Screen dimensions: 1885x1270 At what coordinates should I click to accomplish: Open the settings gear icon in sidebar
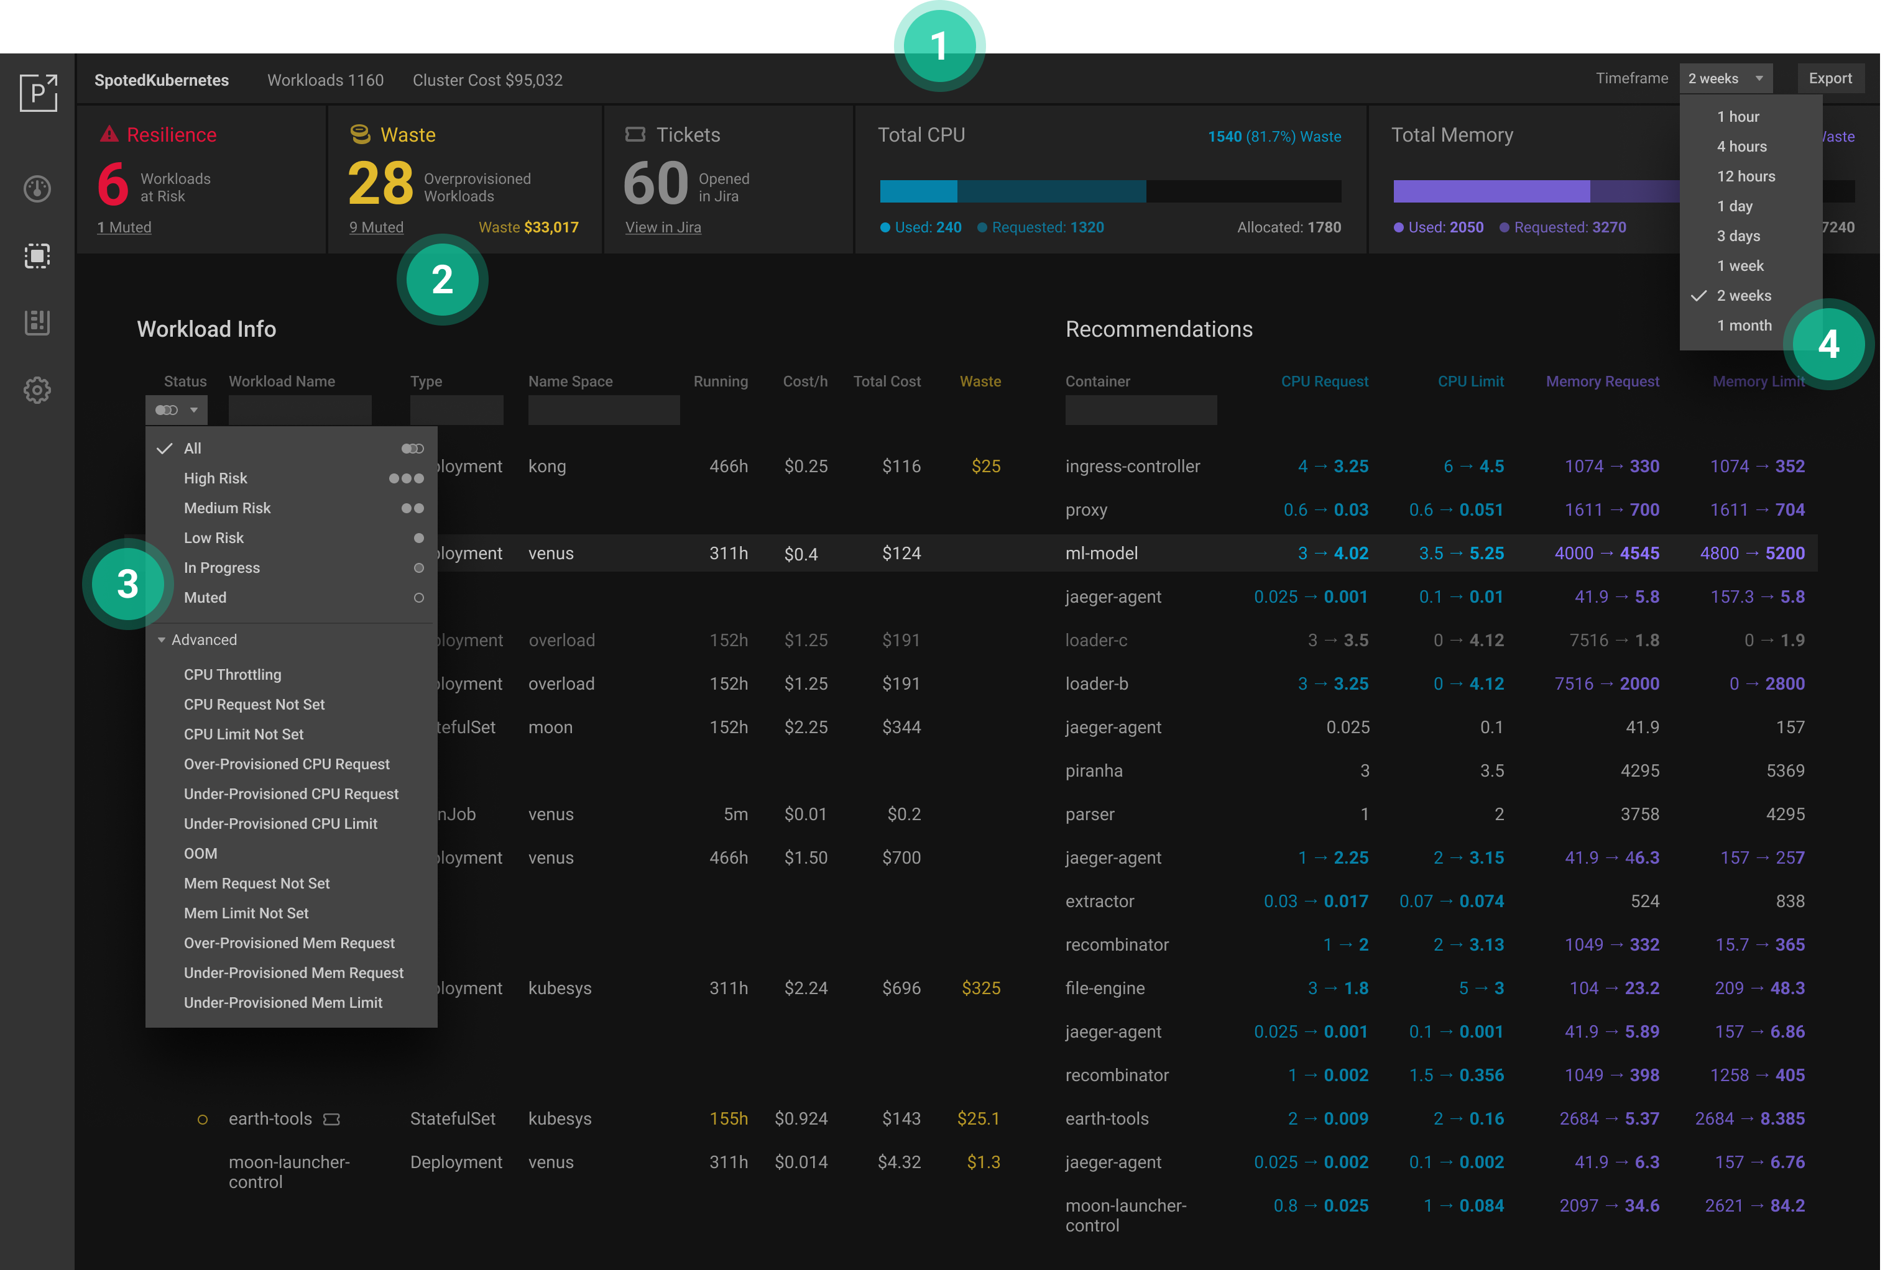[x=37, y=390]
